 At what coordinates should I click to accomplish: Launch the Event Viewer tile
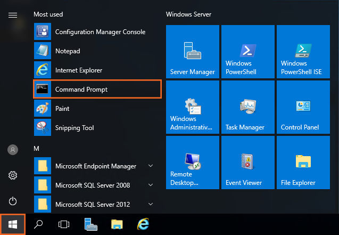point(247,162)
